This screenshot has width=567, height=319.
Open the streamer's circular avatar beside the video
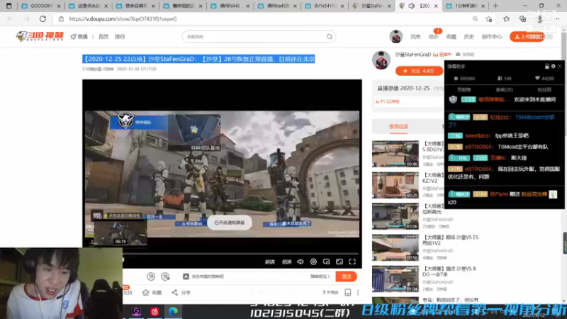pyautogui.click(x=381, y=60)
